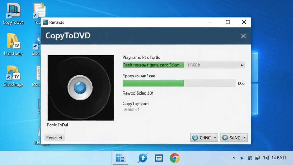Open the blue browser icon in taskbar
293x165 pixels.
click(x=143, y=158)
